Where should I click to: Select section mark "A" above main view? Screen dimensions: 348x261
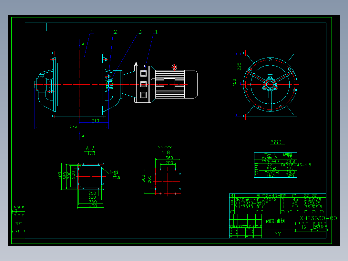(x=83, y=44)
